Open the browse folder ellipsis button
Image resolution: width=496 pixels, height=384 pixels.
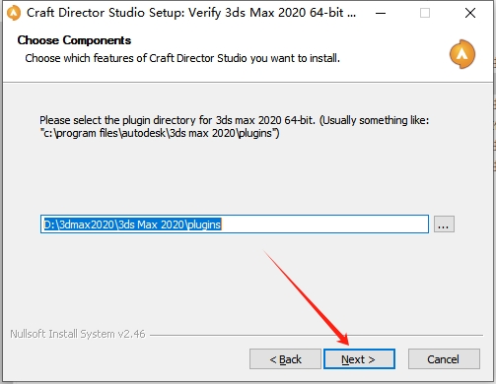pos(444,224)
